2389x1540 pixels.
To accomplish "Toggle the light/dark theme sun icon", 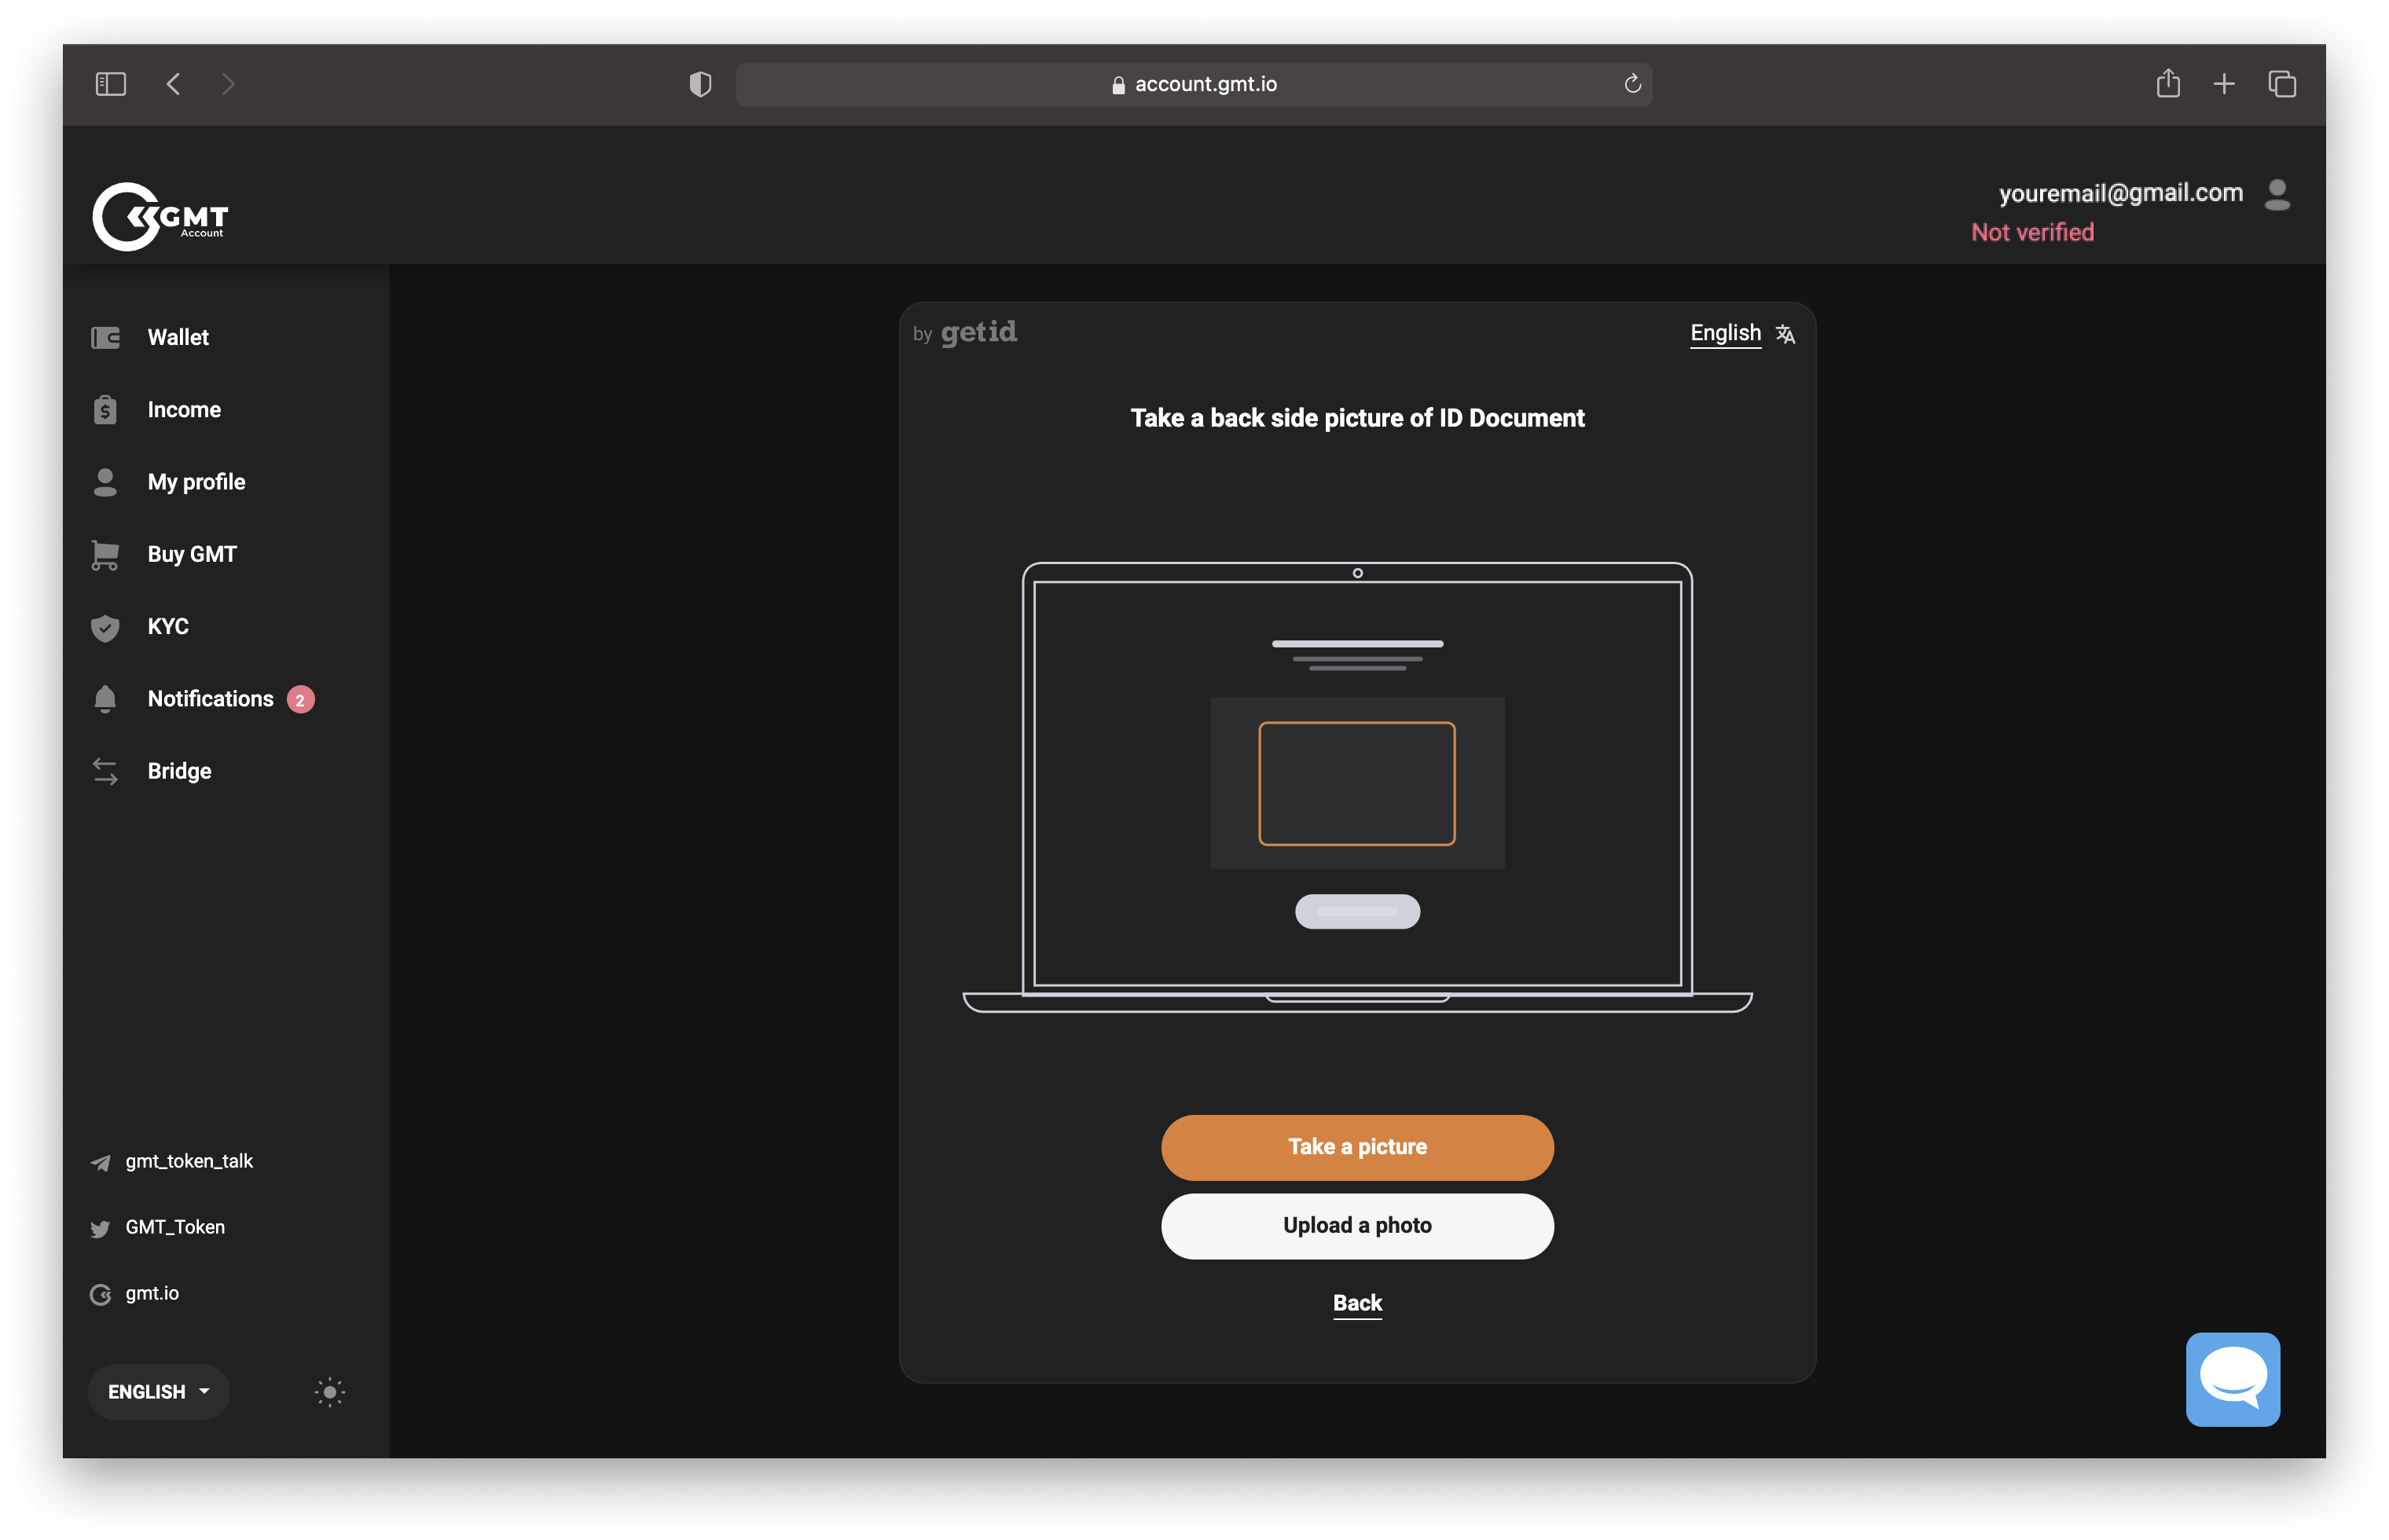I will 330,1392.
